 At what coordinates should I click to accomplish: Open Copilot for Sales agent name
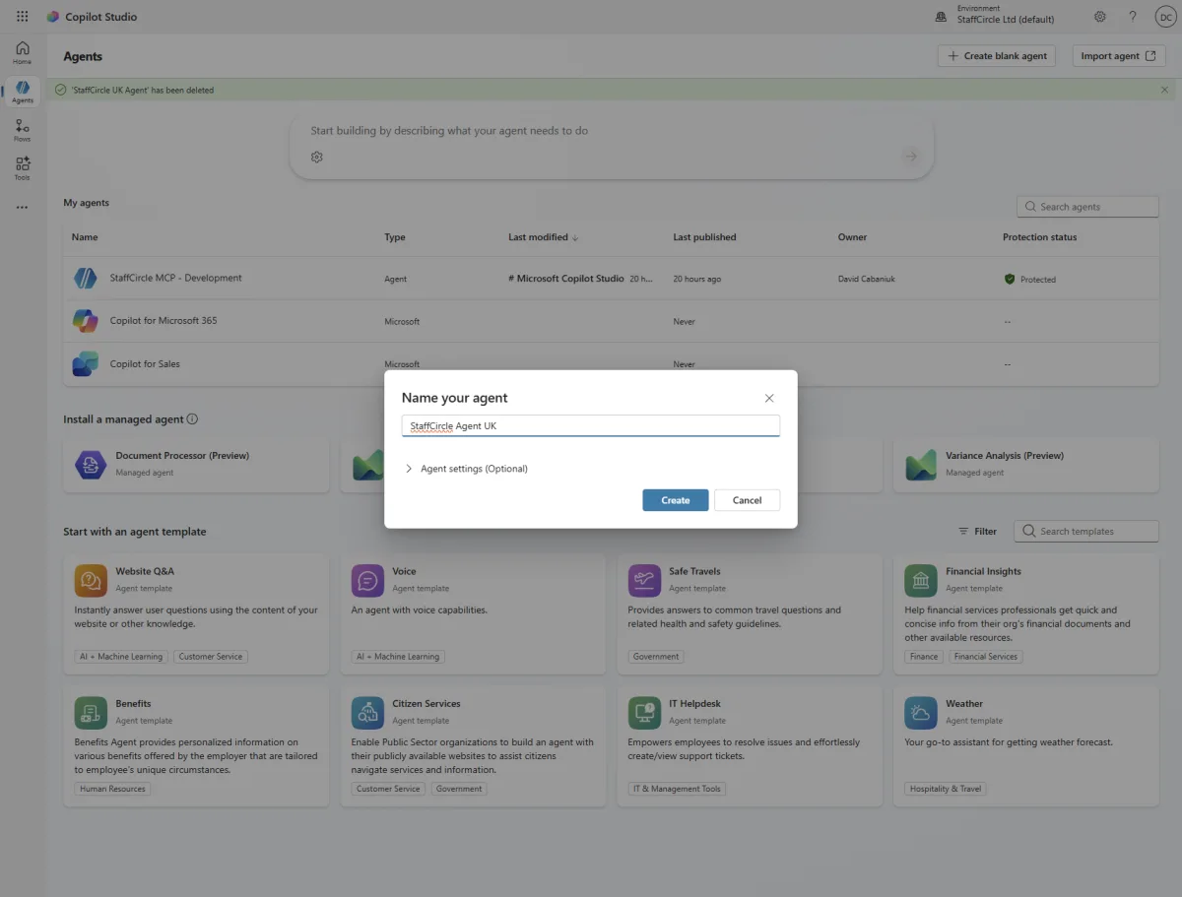coord(145,363)
